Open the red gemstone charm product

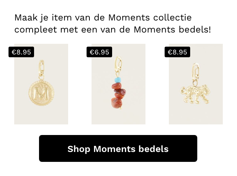[x=118, y=84]
